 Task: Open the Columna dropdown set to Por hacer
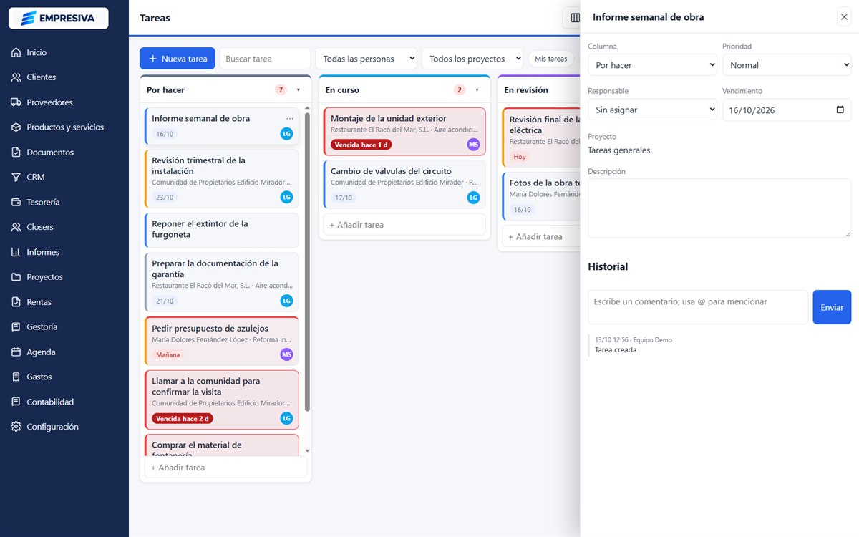pos(652,65)
